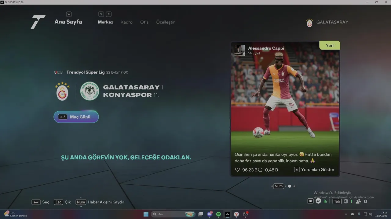Click Haber Akışını Kaydır prompt
The width and height of the screenshot is (391, 219).
tap(106, 202)
